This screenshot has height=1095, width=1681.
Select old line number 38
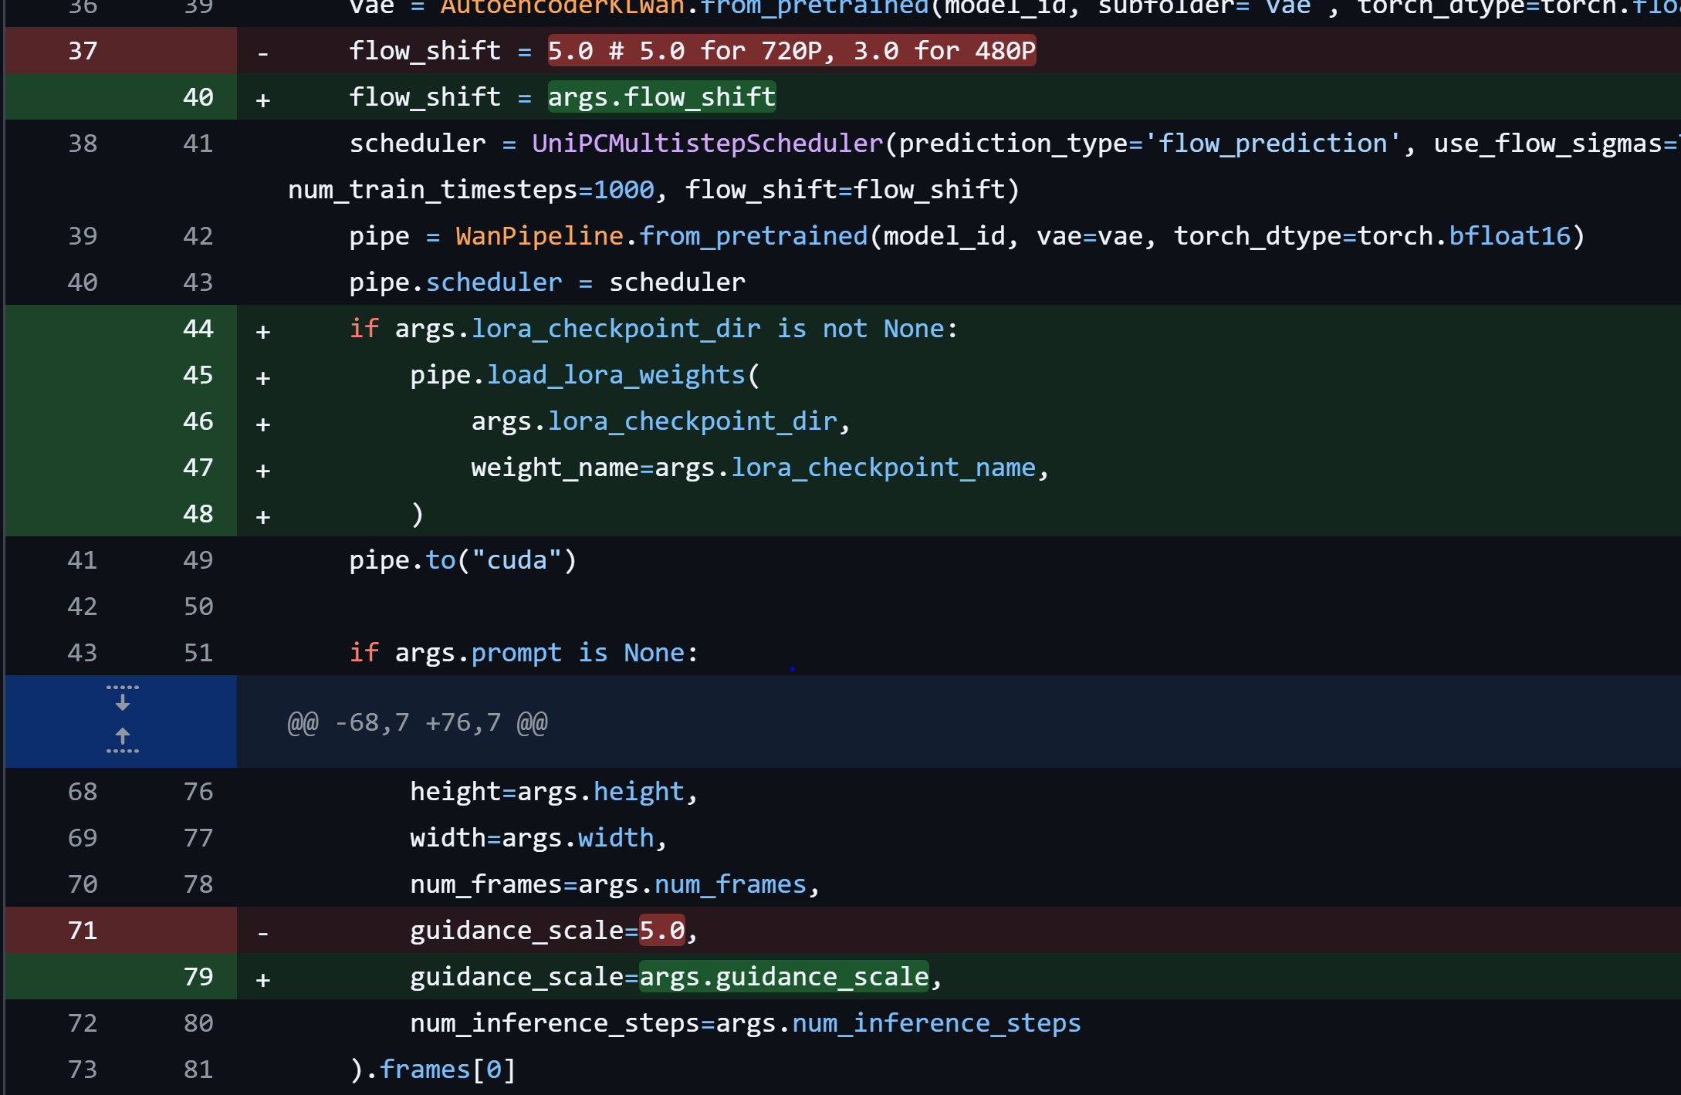[83, 144]
